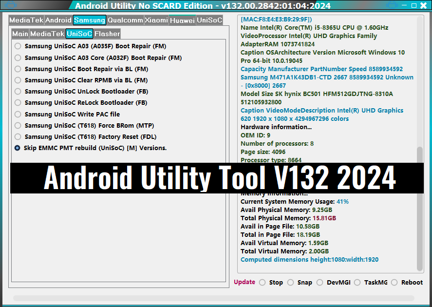Click 'Total Physical Memory: 15.81GB' line
This screenshot has width=432, height=307.
[x=288, y=218]
